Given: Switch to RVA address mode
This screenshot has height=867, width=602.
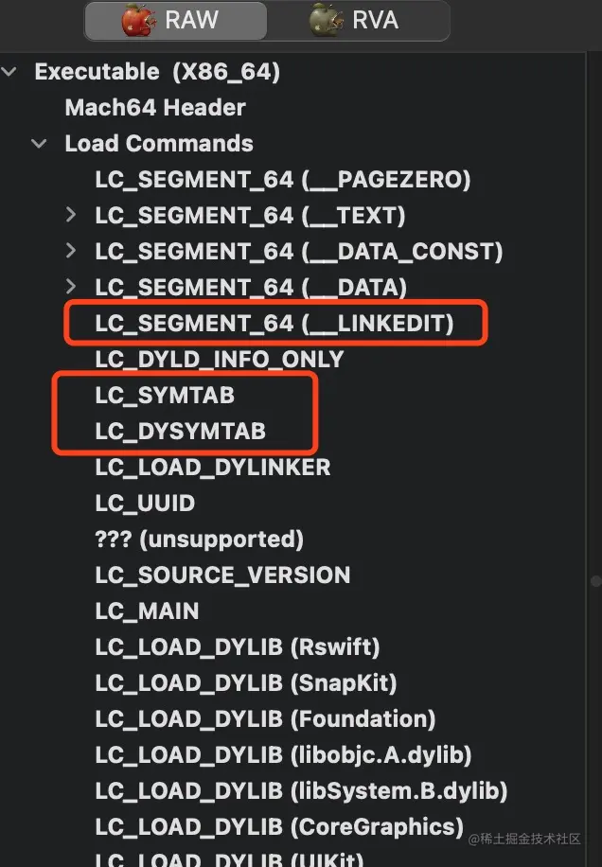Looking at the screenshot, I should coord(355,20).
